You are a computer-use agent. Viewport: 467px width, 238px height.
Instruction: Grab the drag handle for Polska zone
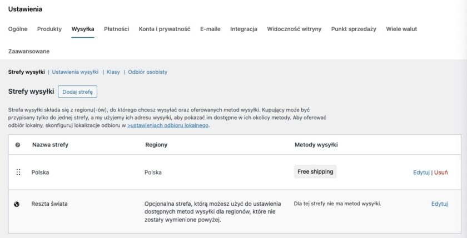[x=18, y=172]
